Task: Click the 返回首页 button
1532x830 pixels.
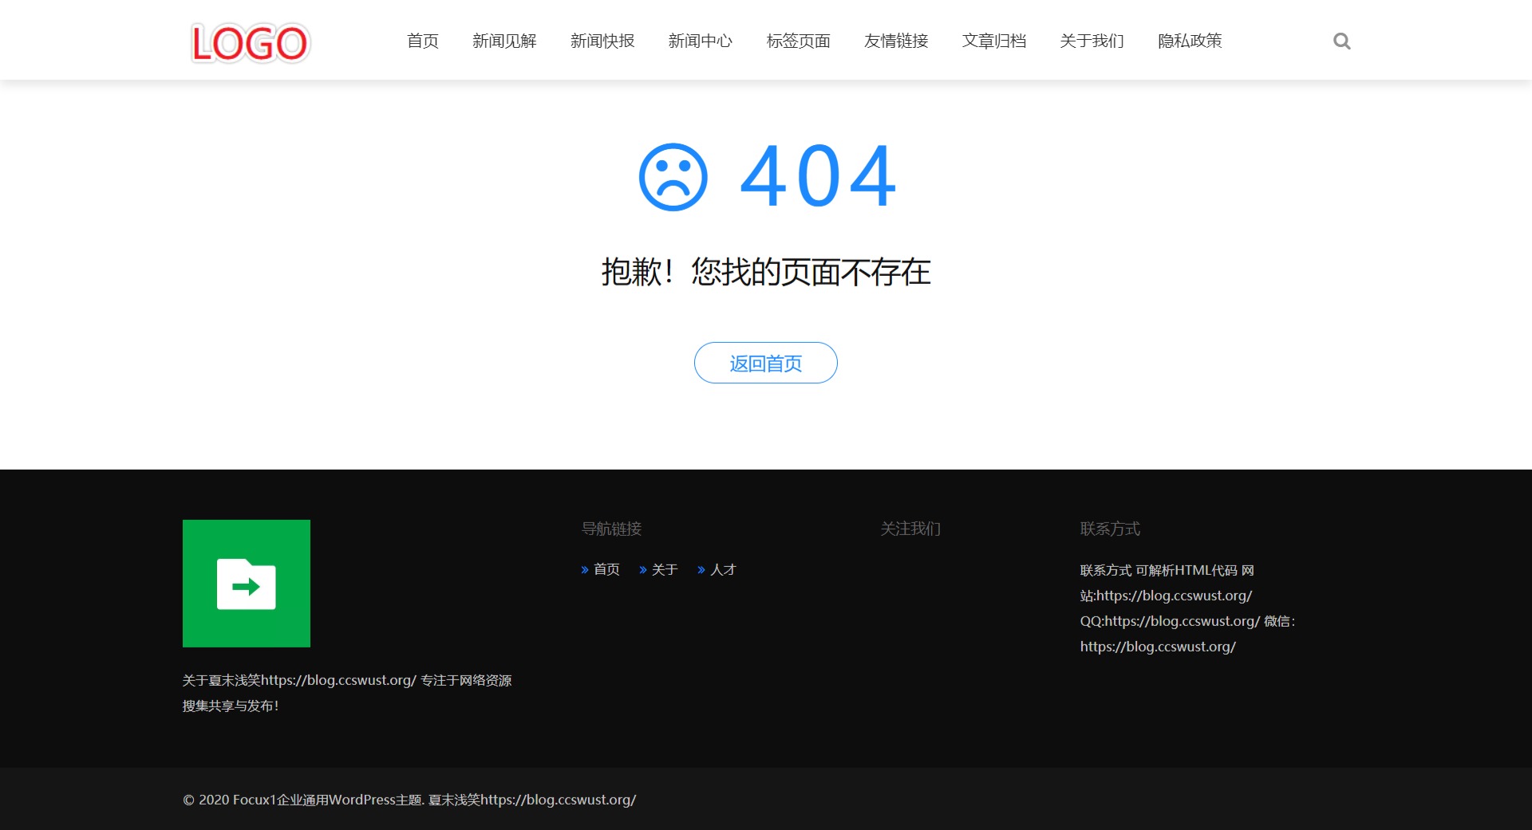Action: [x=766, y=363]
